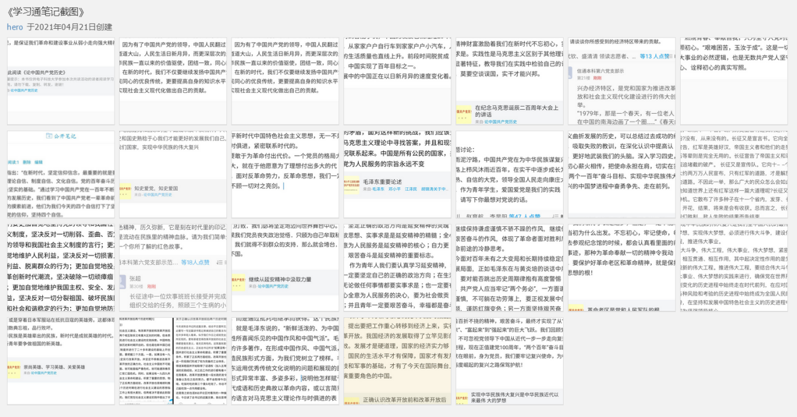Click the hero author link

coord(15,27)
